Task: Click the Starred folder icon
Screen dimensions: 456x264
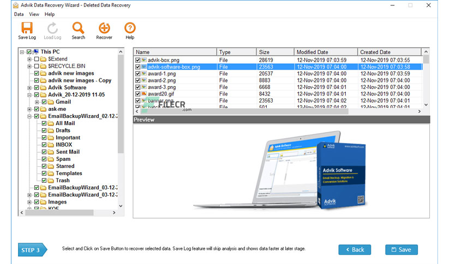Action: coord(51,166)
